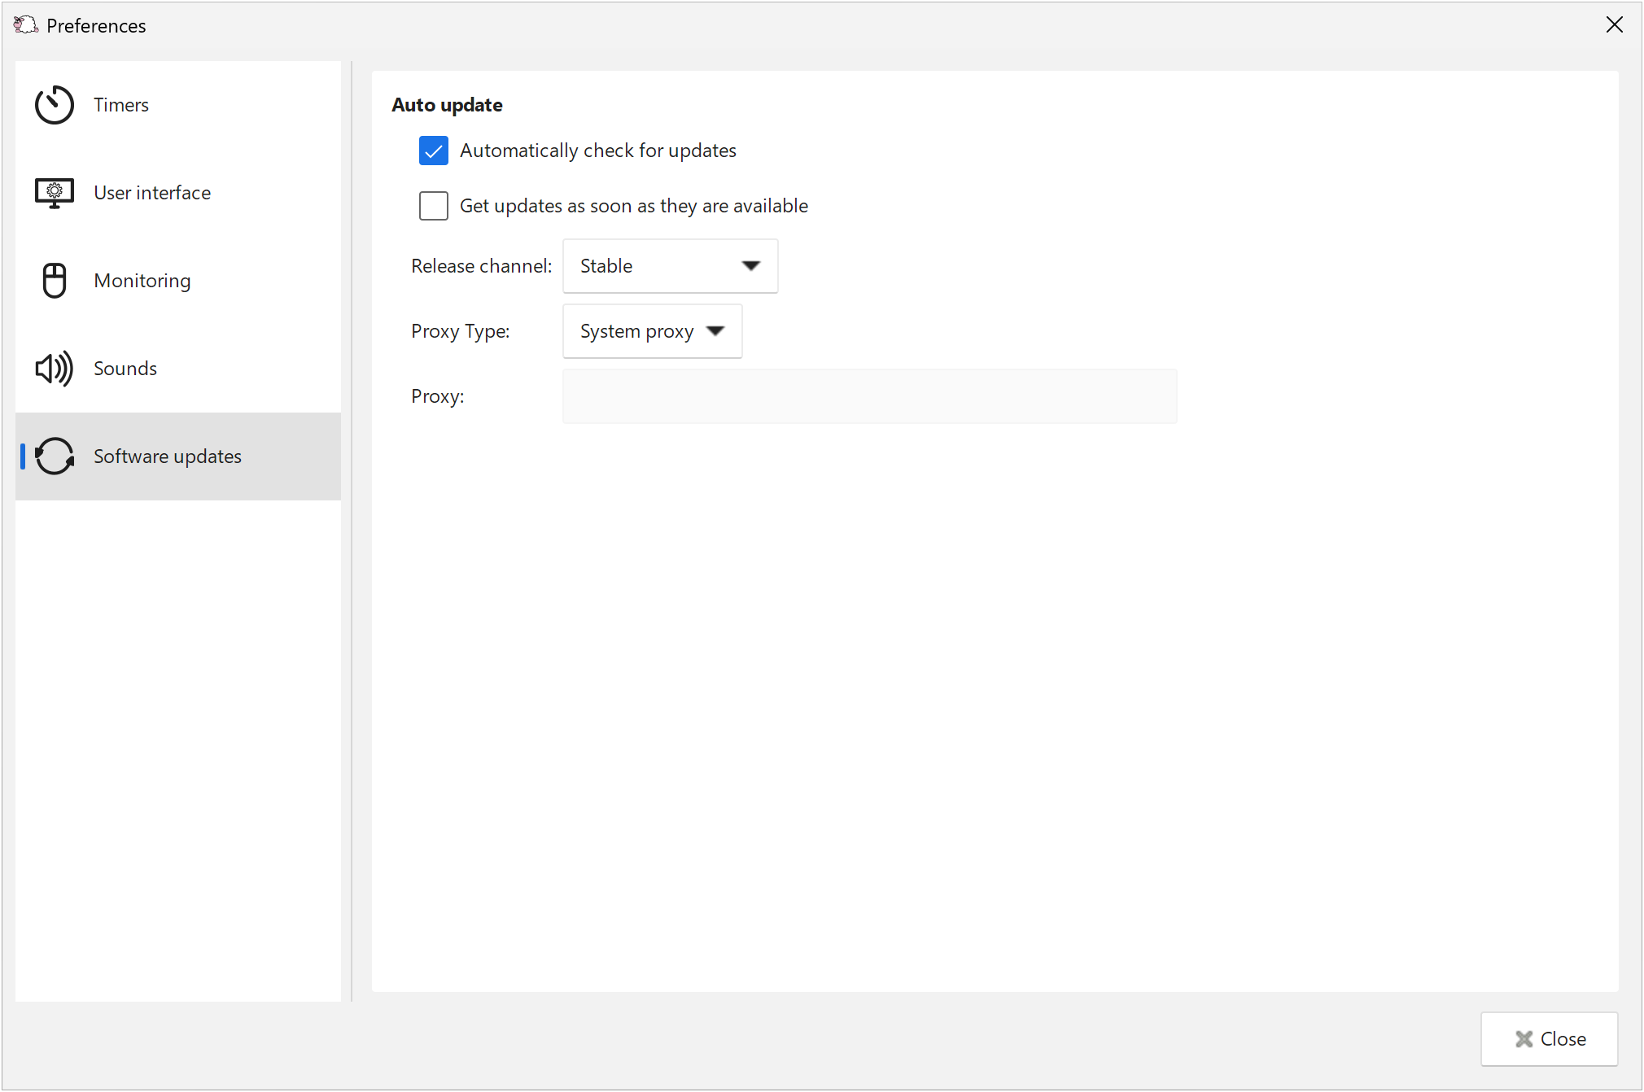The height and width of the screenshot is (1092, 1644).
Task: Select the Sounds category
Action: click(x=178, y=369)
